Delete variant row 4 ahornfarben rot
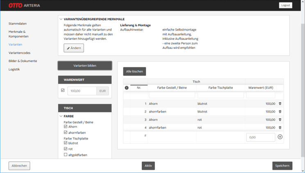This screenshot has height=173, width=305. tap(280, 128)
